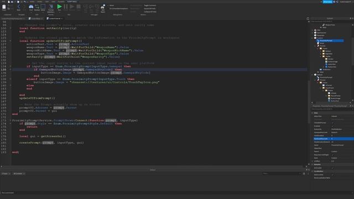Open the Plugins ribbon tab

tap(61, 2)
